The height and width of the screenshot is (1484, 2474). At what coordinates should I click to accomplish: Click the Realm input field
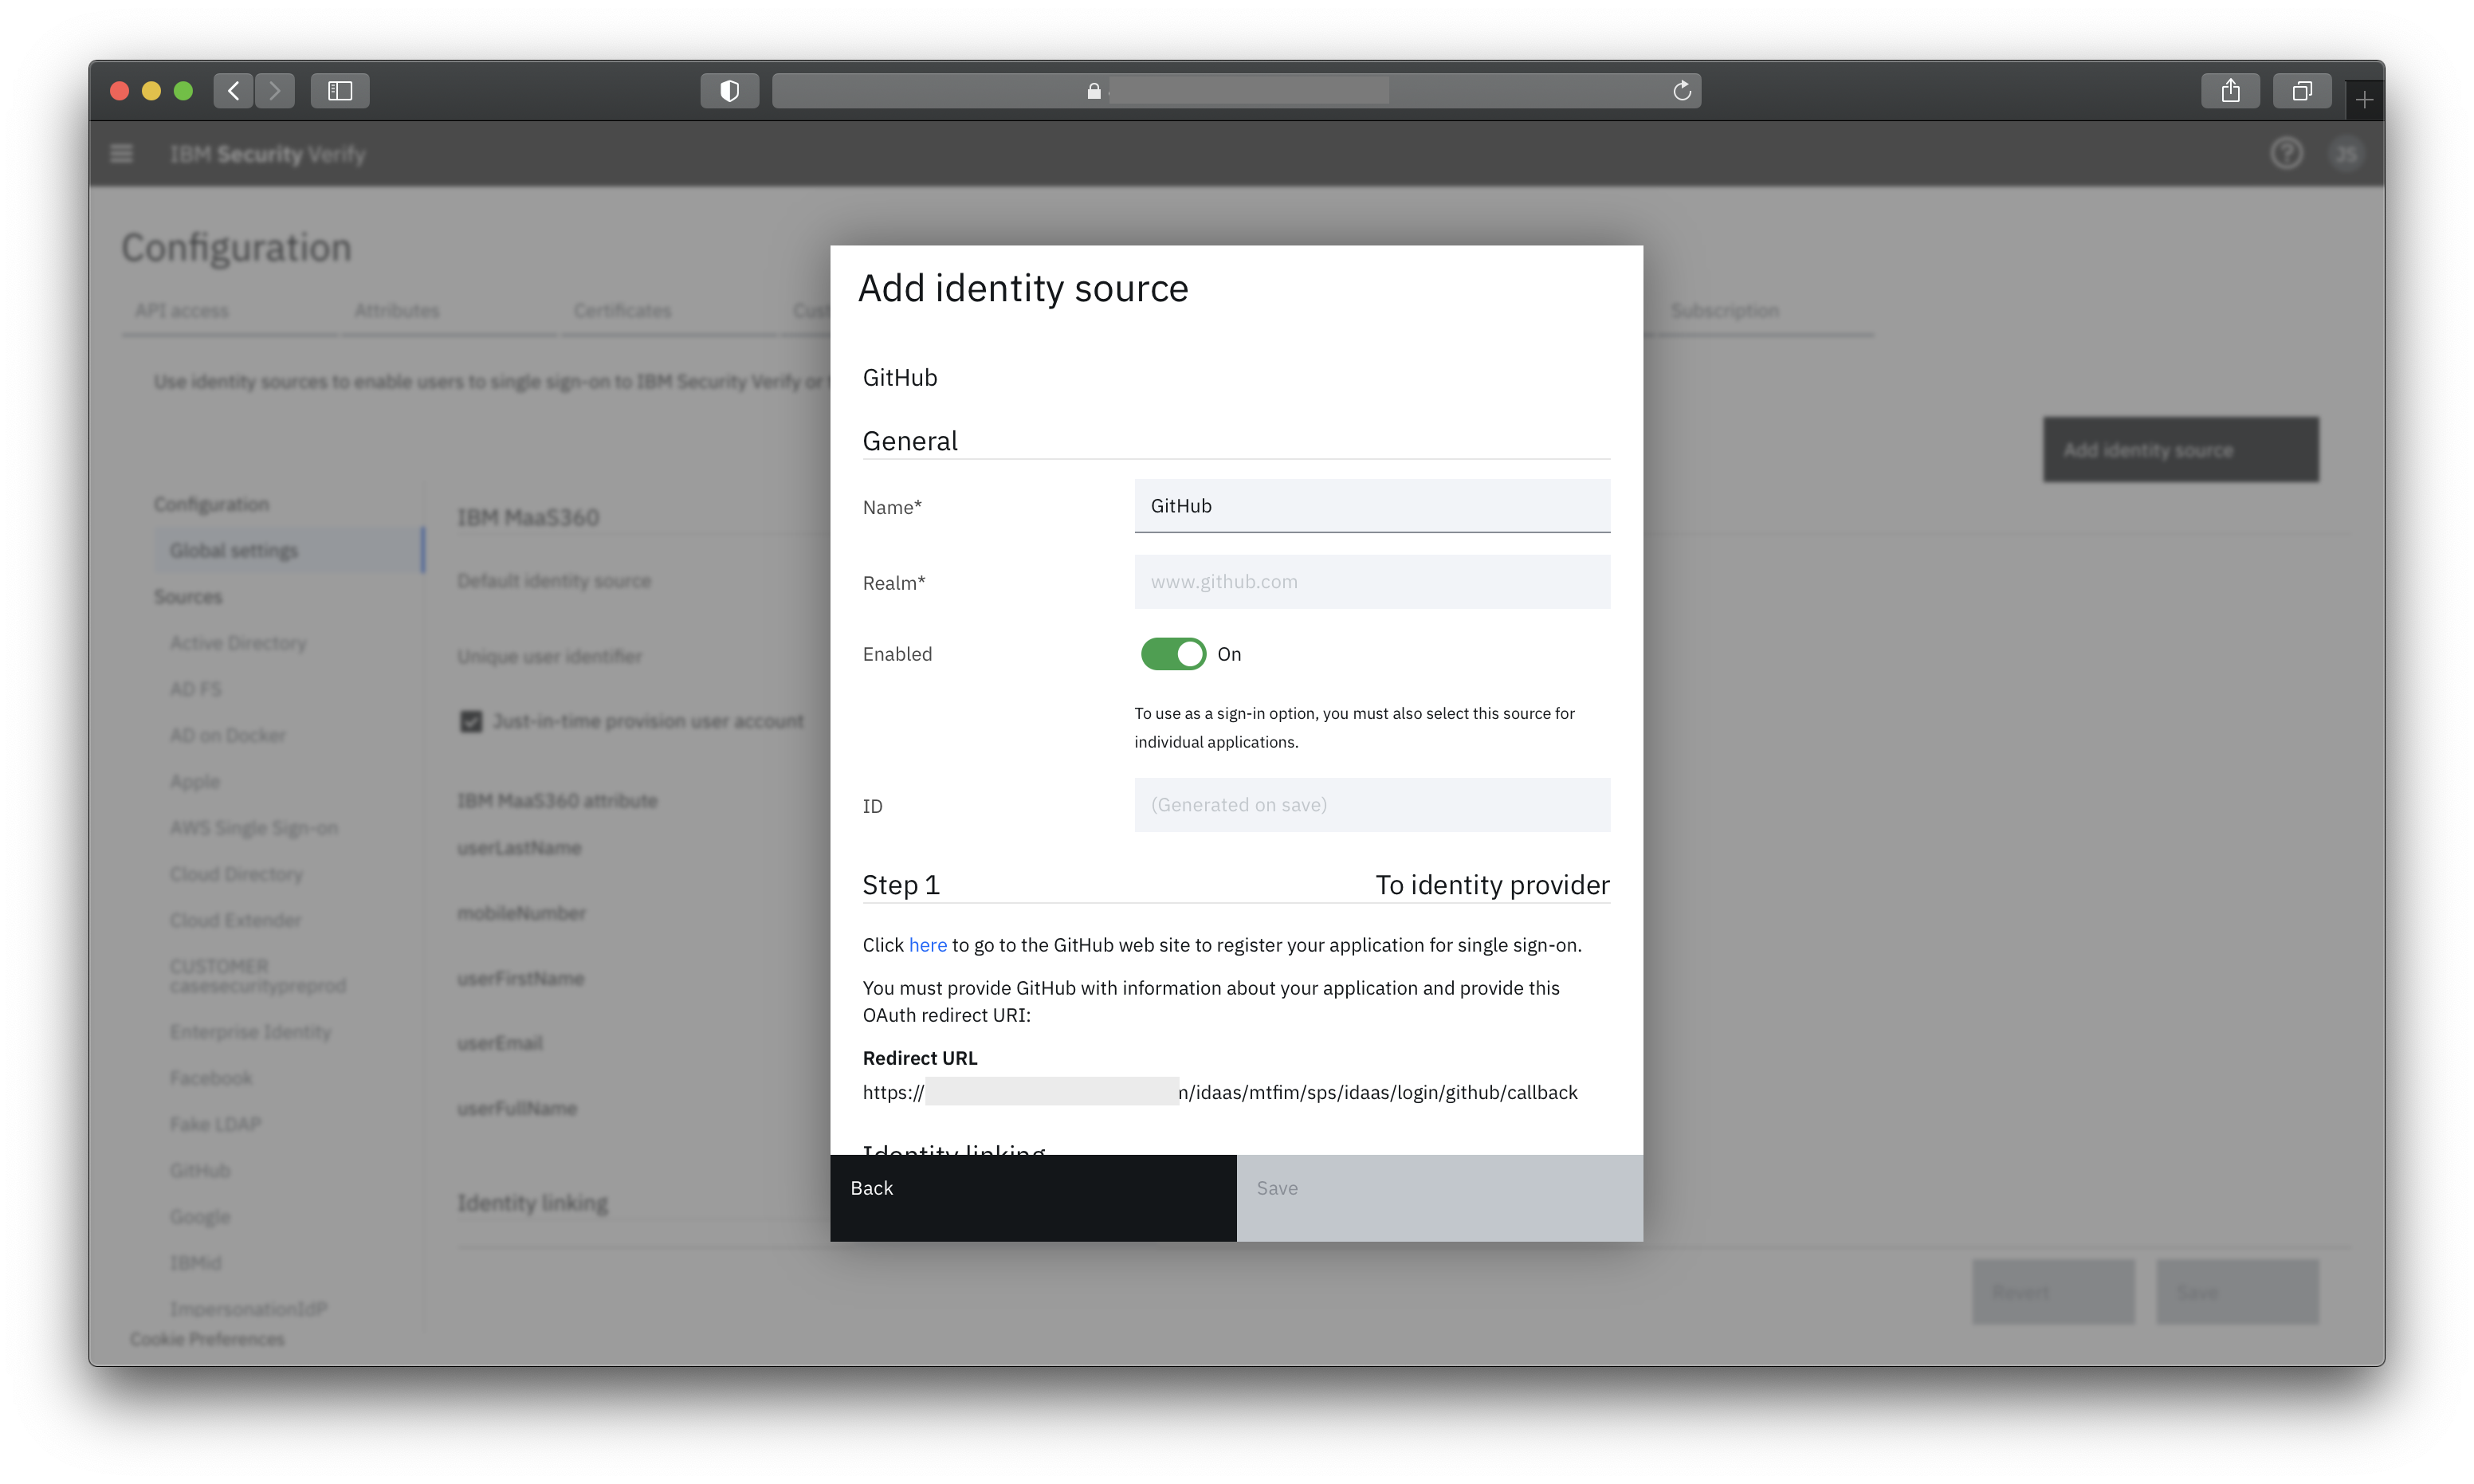click(1371, 582)
